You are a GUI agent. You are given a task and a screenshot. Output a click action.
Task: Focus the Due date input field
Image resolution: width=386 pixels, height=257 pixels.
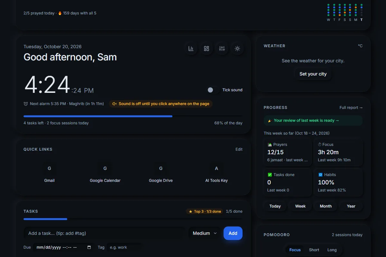(x=64, y=247)
